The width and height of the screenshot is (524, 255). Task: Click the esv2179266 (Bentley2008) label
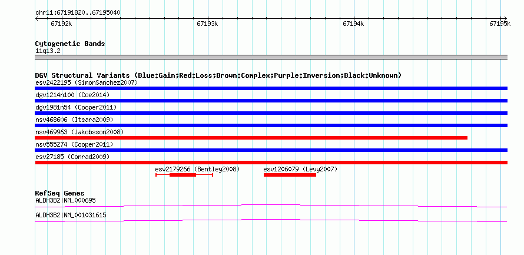197,169
